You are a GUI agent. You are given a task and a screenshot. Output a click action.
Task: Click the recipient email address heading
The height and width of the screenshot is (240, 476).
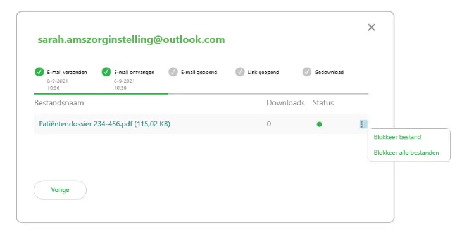click(131, 39)
